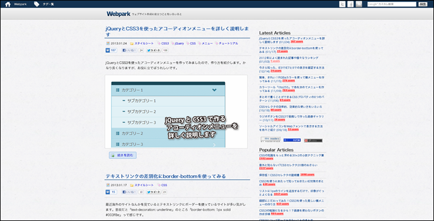
Task: Click the home icon in the top bar
Action: [x=8, y=4]
